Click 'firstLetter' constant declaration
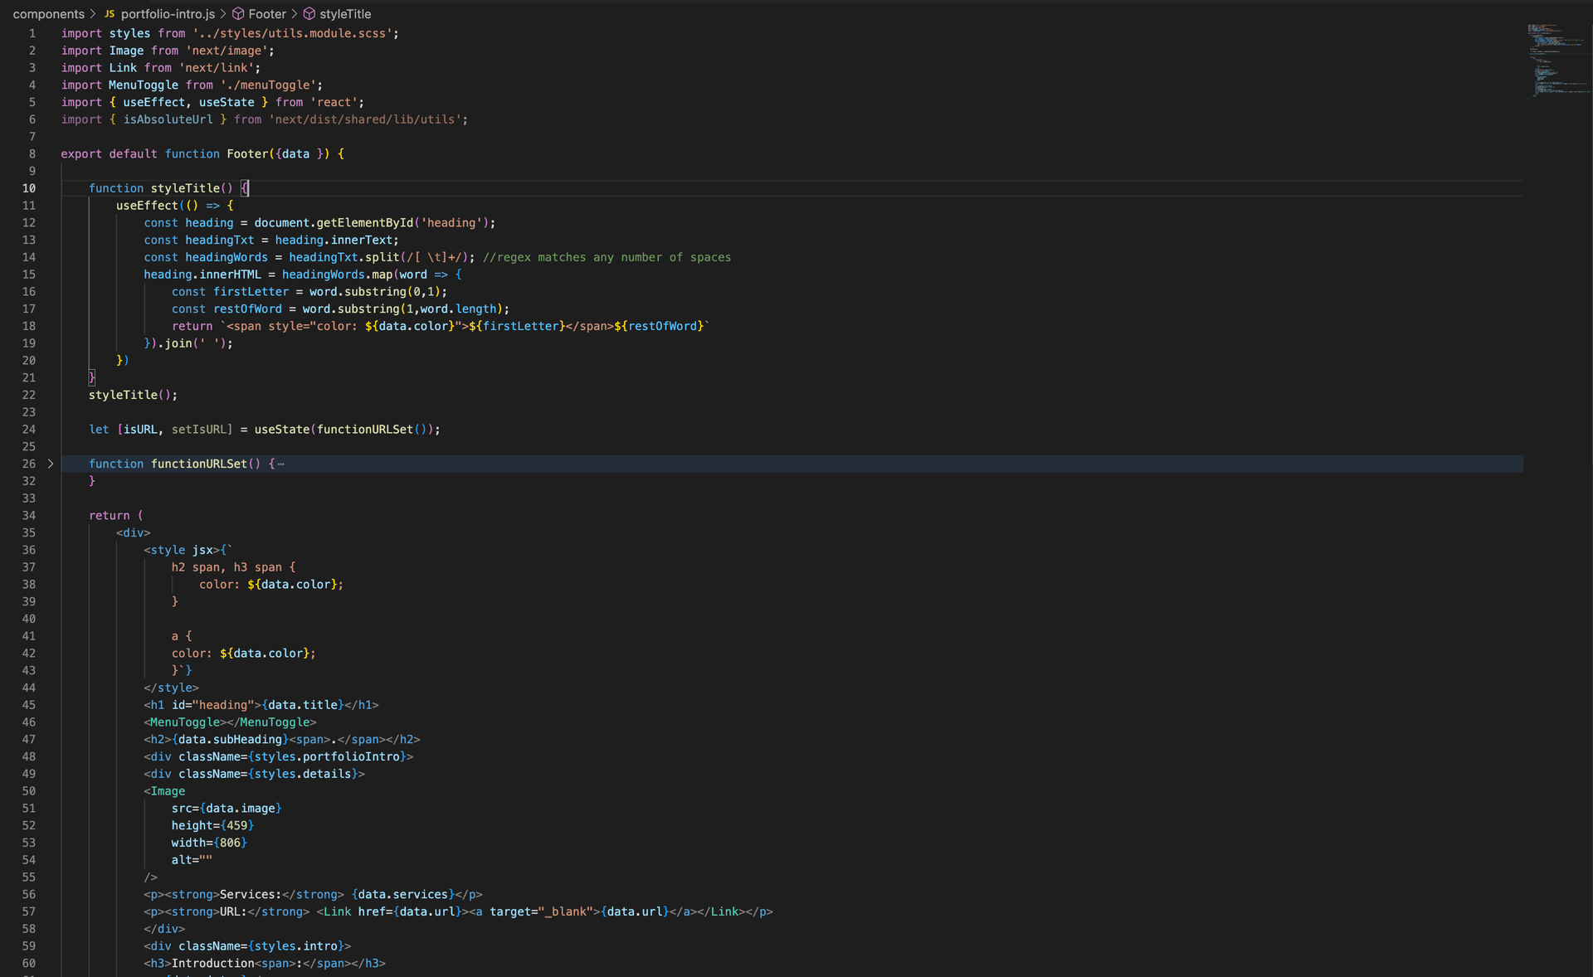The image size is (1593, 977). (x=251, y=292)
